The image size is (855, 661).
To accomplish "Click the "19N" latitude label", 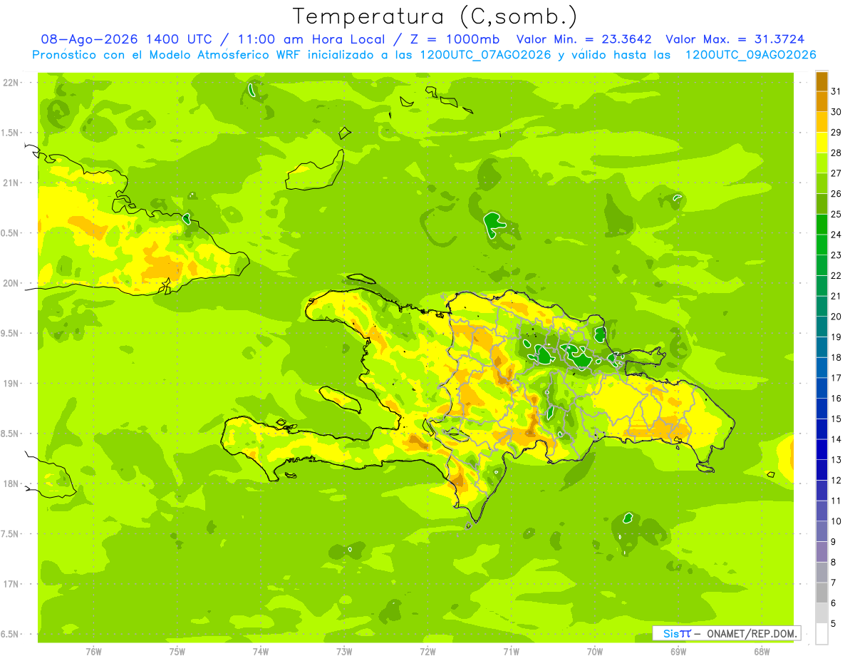I will (12, 384).
